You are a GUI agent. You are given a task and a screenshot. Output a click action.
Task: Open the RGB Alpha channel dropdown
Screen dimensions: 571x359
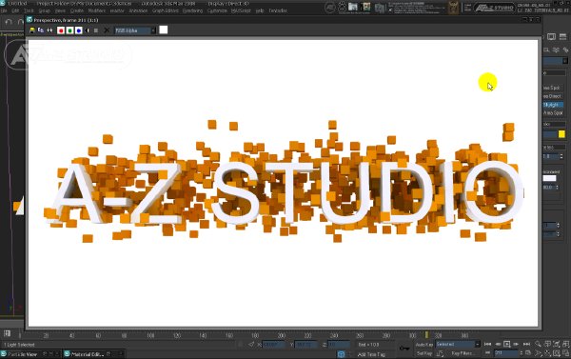coord(135,30)
